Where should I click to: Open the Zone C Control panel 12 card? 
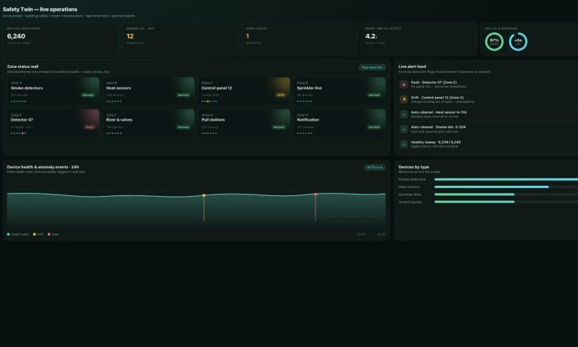pos(244,92)
